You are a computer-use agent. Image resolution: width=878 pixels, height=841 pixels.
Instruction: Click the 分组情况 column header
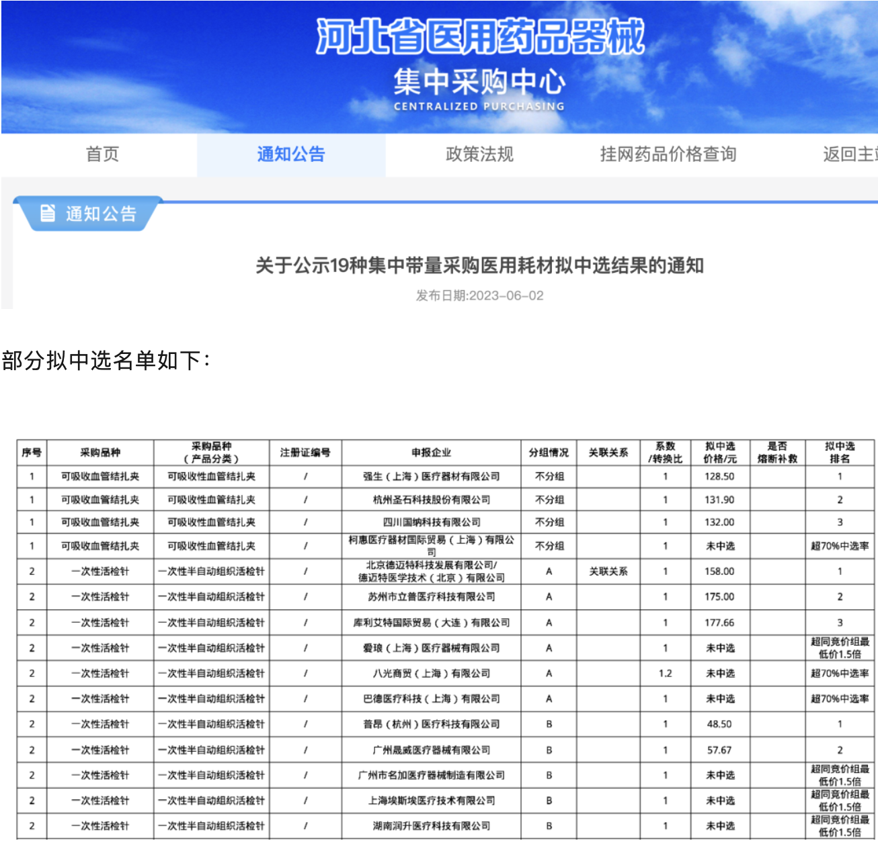click(549, 453)
